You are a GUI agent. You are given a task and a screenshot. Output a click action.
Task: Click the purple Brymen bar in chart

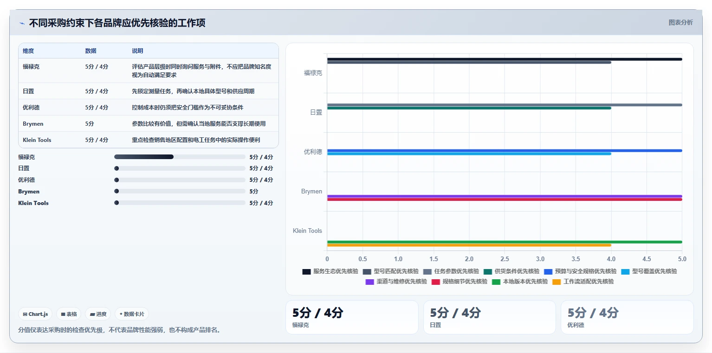pos(505,196)
